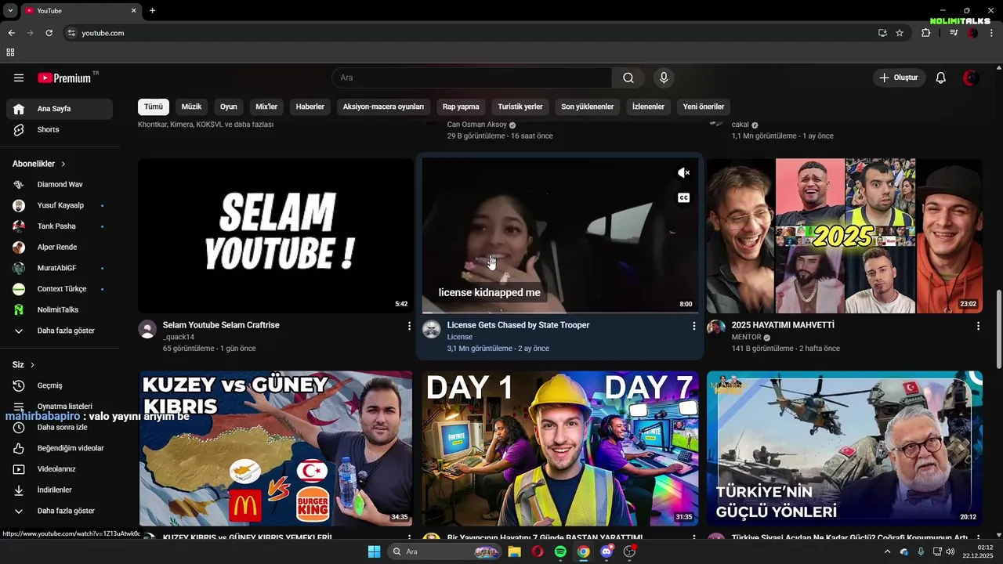This screenshot has height=564, width=1003.
Task: Open the Diamond Wav subscription channel
Action: (60, 184)
